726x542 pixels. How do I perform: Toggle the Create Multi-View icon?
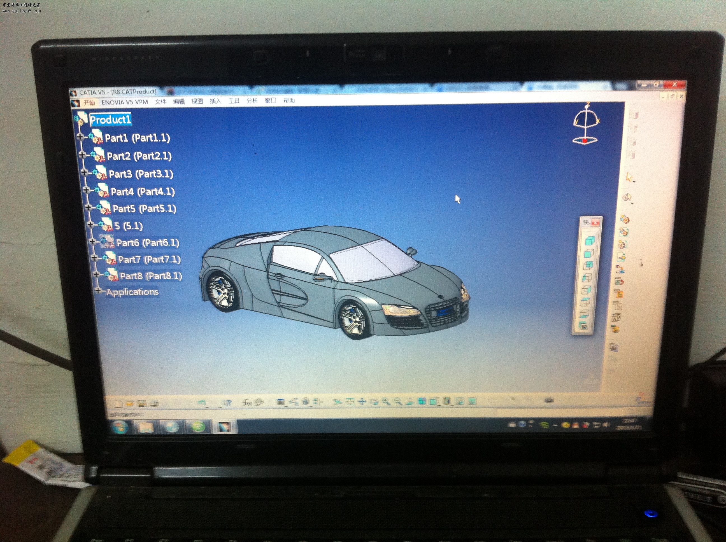click(x=422, y=401)
